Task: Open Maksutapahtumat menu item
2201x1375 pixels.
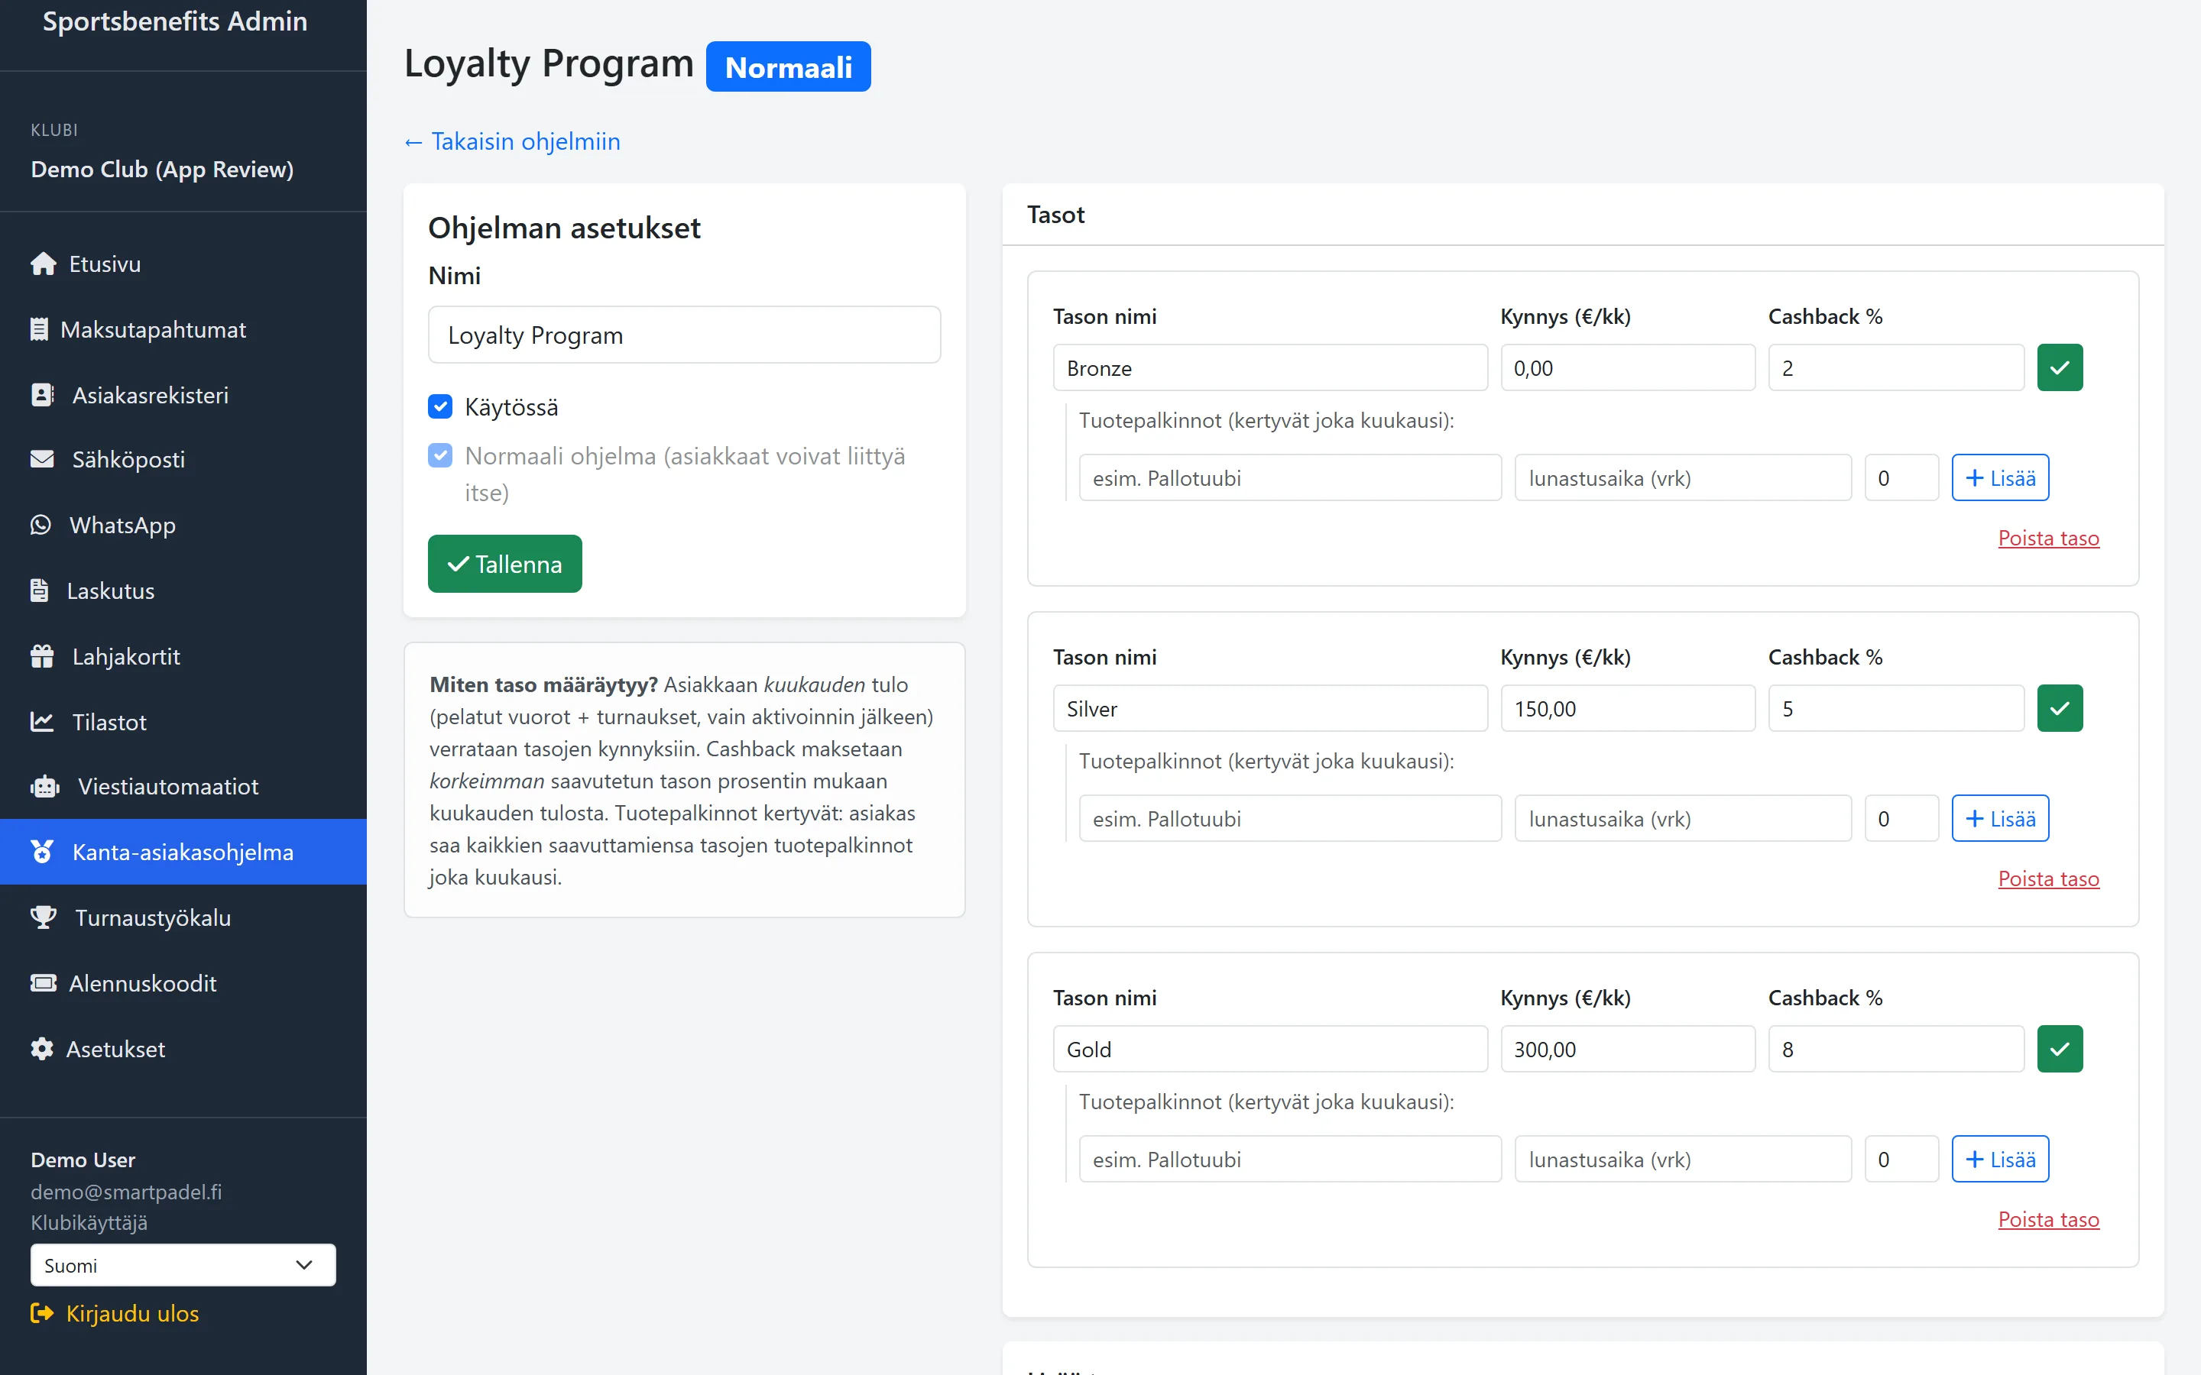Action: [183, 329]
